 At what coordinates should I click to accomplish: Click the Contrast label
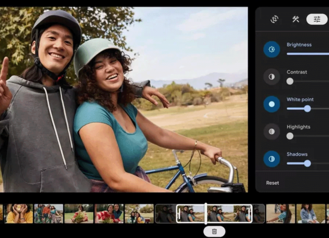(297, 72)
